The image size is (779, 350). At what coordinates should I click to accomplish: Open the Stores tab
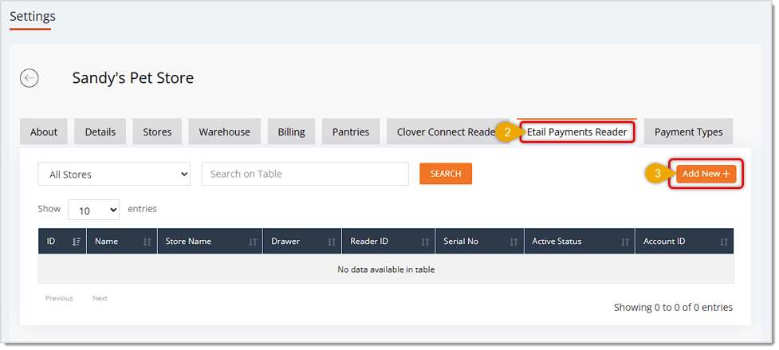157,132
